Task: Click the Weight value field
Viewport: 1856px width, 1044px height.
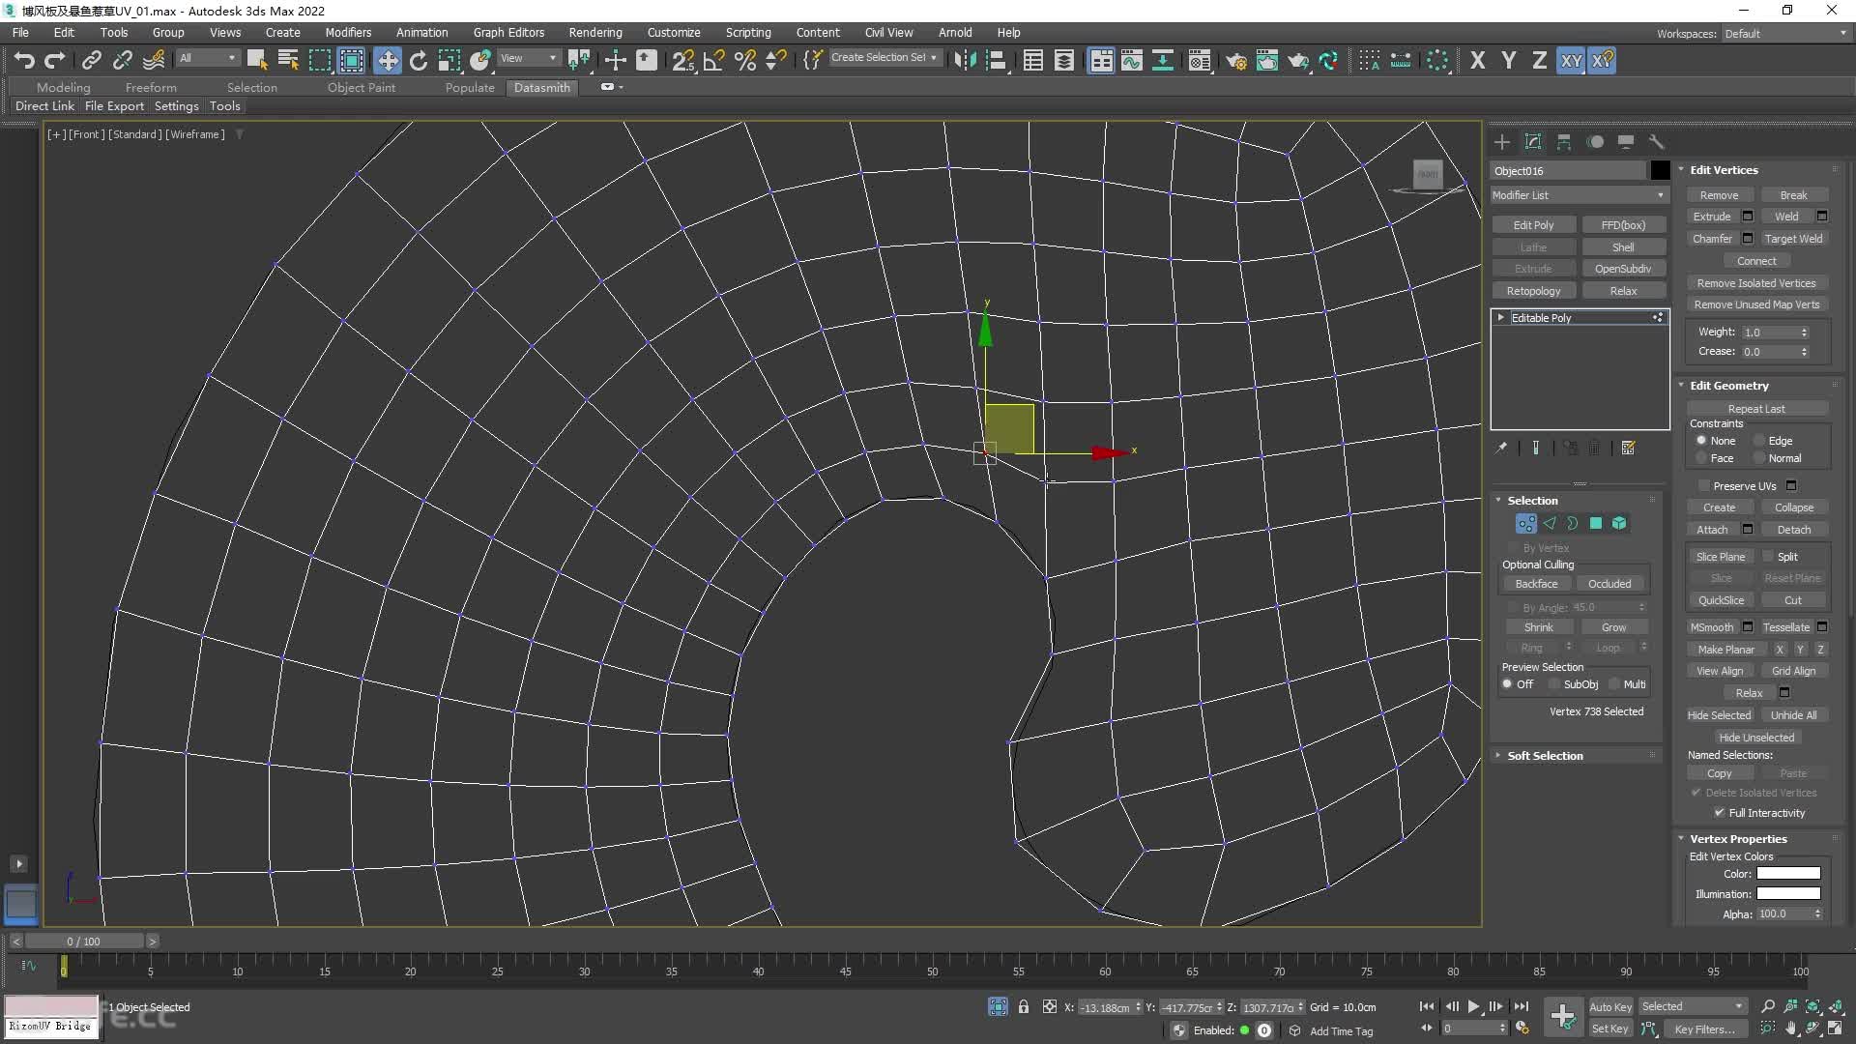Action: click(x=1769, y=333)
